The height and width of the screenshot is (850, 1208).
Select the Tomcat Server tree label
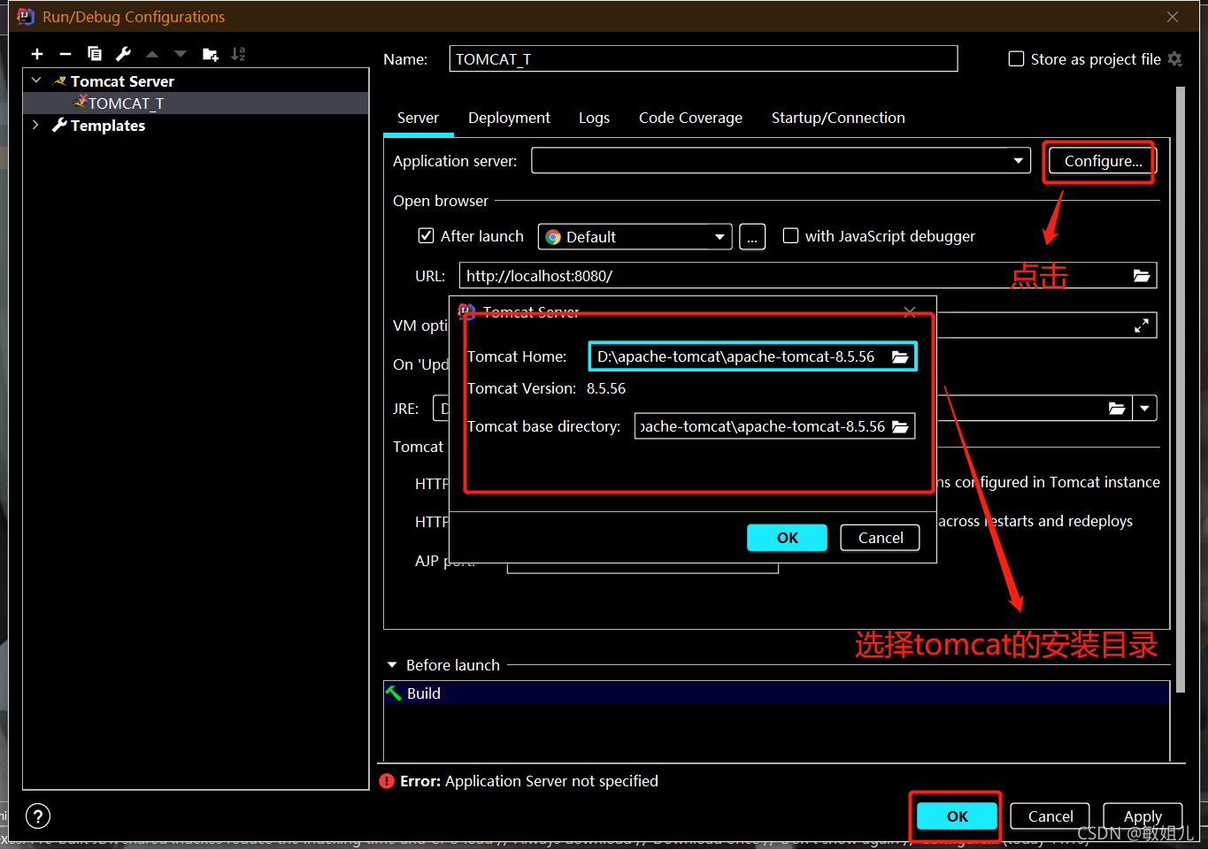[122, 81]
